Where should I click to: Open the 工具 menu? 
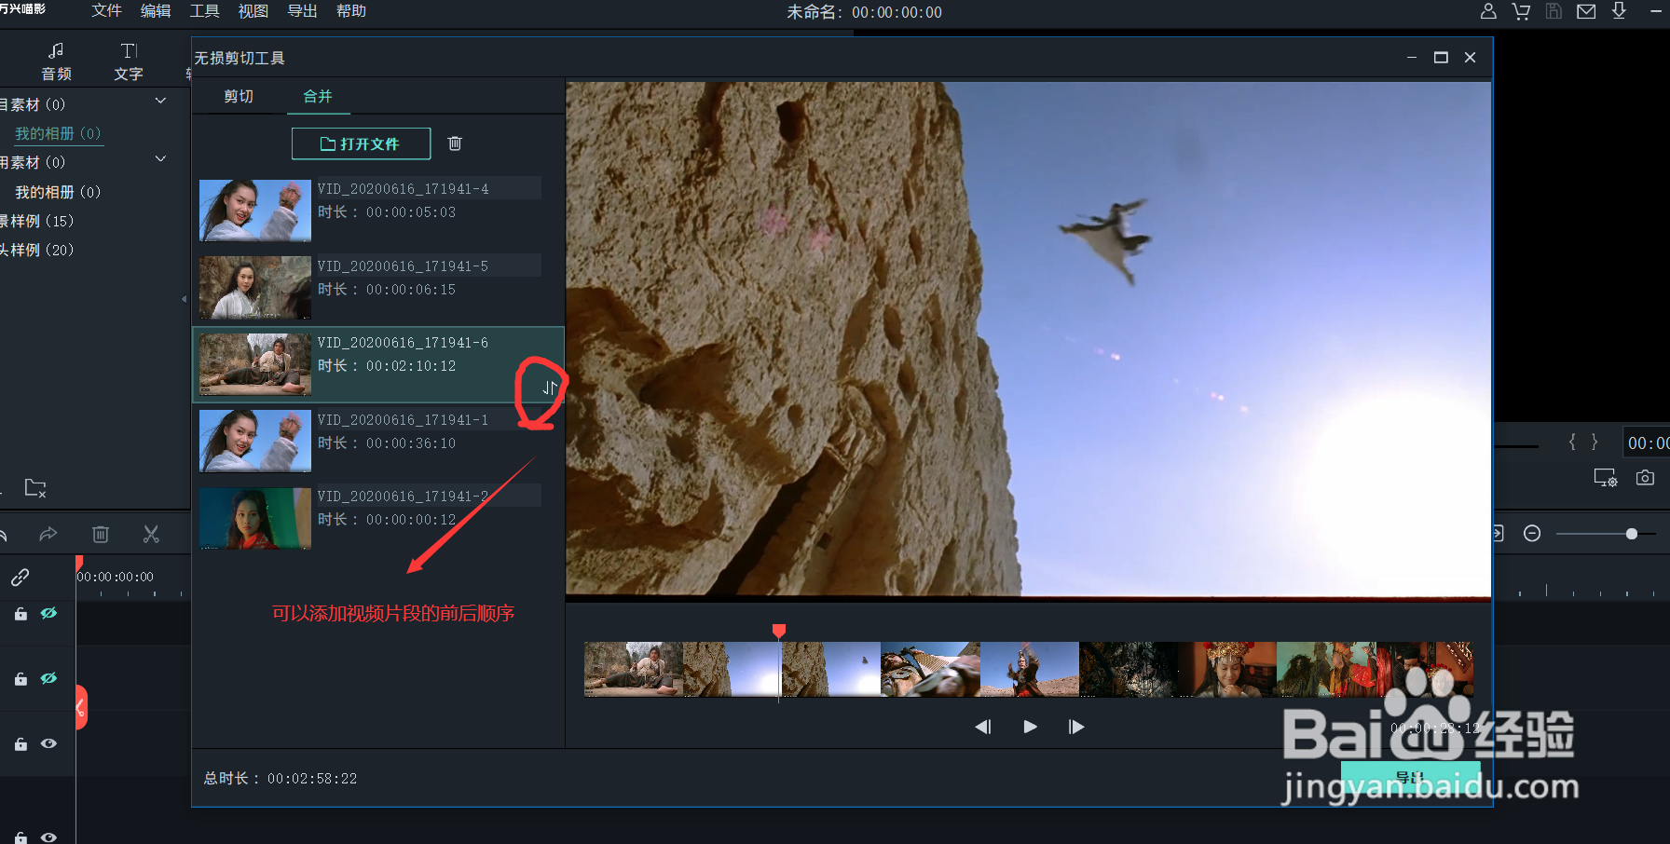click(x=204, y=11)
